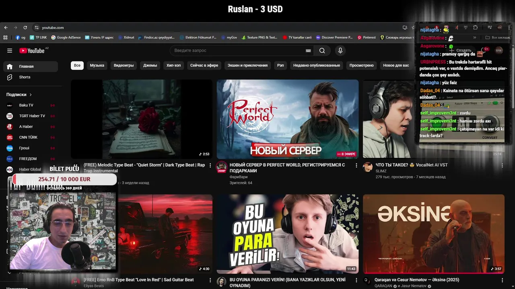Select the Новое для вас chip

click(x=396, y=65)
